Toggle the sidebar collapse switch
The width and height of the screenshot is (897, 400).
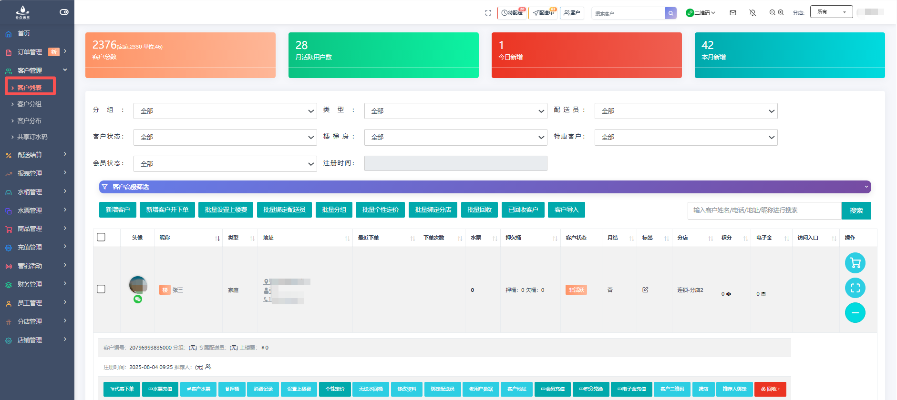(x=64, y=12)
